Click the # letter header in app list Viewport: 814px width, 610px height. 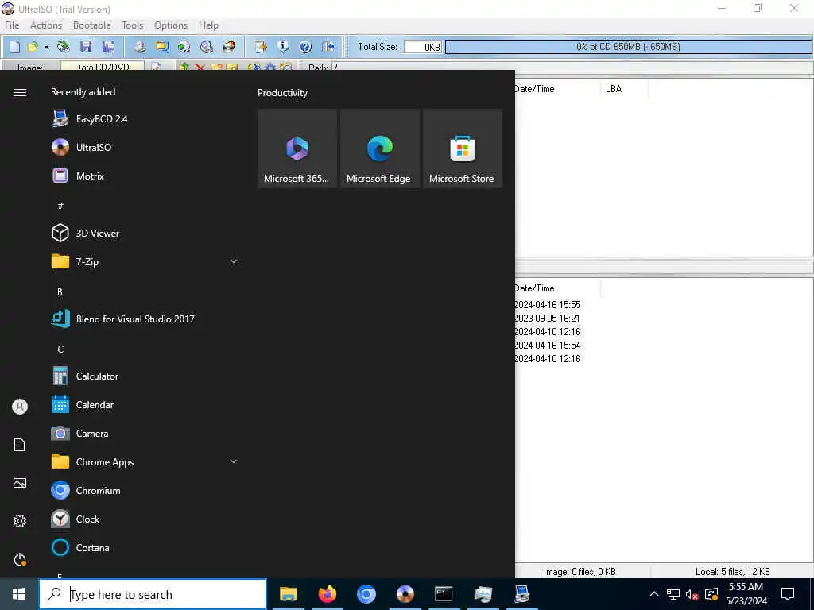pyautogui.click(x=60, y=206)
